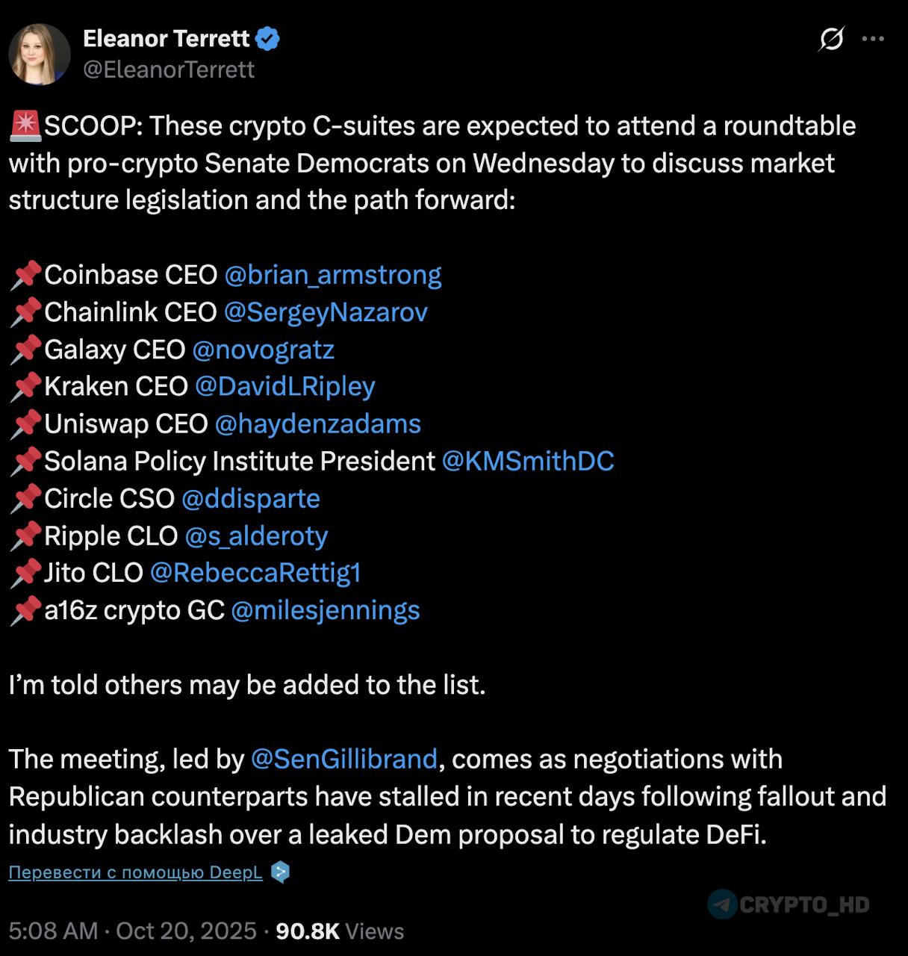Click the tweet timestamp 5:08 AM Oct 20, 2025
The height and width of the screenshot is (956, 908).
tap(133, 931)
